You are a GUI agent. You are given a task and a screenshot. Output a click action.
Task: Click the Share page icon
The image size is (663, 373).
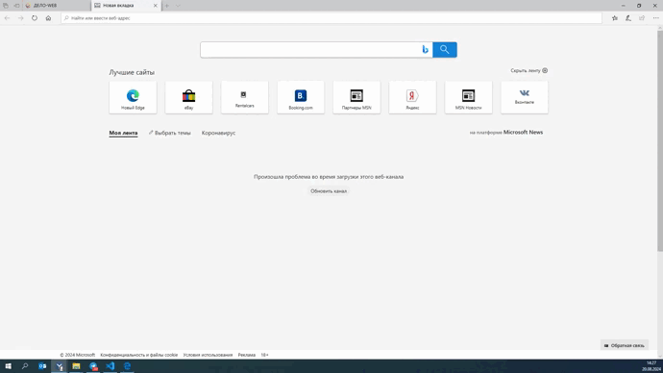click(642, 18)
